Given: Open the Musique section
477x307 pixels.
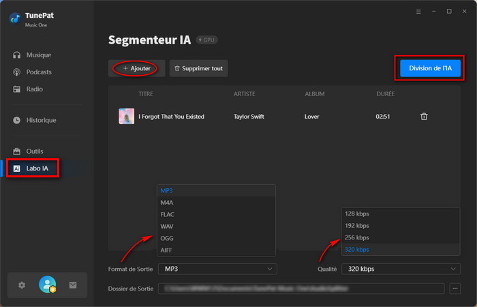Looking at the screenshot, I should [x=38, y=55].
